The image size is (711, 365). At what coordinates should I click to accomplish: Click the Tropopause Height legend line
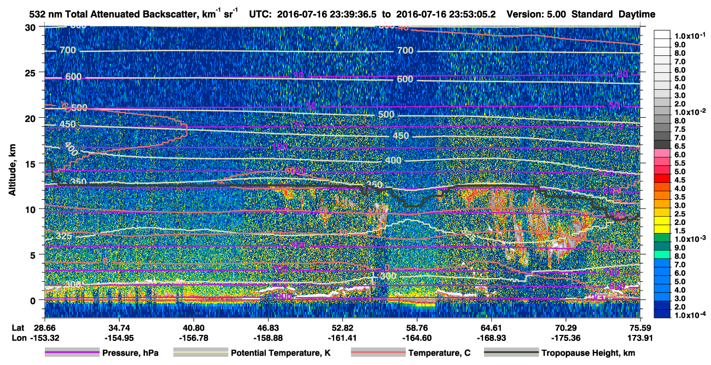[x=510, y=353]
